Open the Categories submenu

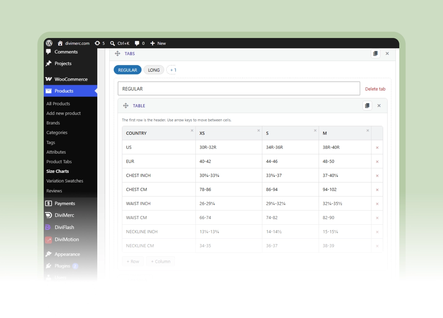57,133
